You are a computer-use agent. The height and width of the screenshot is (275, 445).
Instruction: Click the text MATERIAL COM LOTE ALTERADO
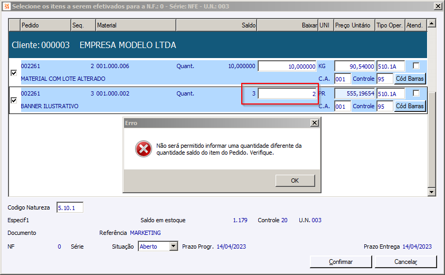click(x=63, y=79)
